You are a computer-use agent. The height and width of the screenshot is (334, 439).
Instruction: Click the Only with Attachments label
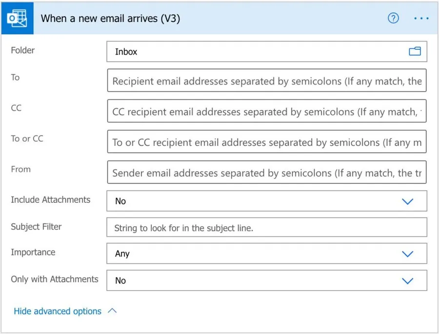[54, 279]
